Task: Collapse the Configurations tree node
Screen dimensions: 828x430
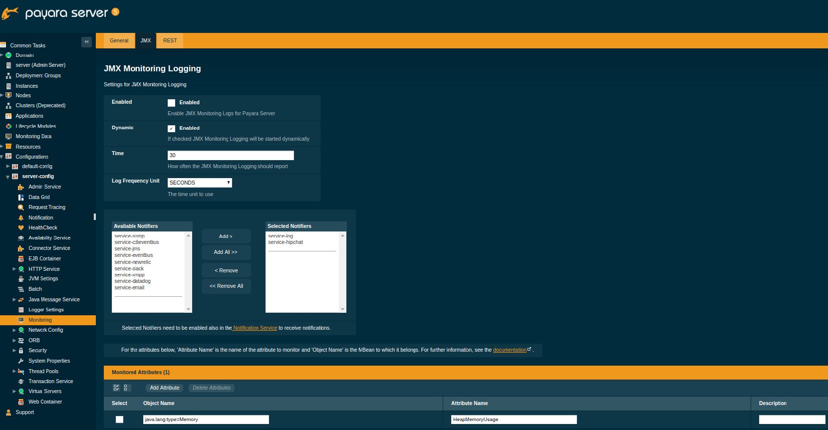Action: [2, 157]
